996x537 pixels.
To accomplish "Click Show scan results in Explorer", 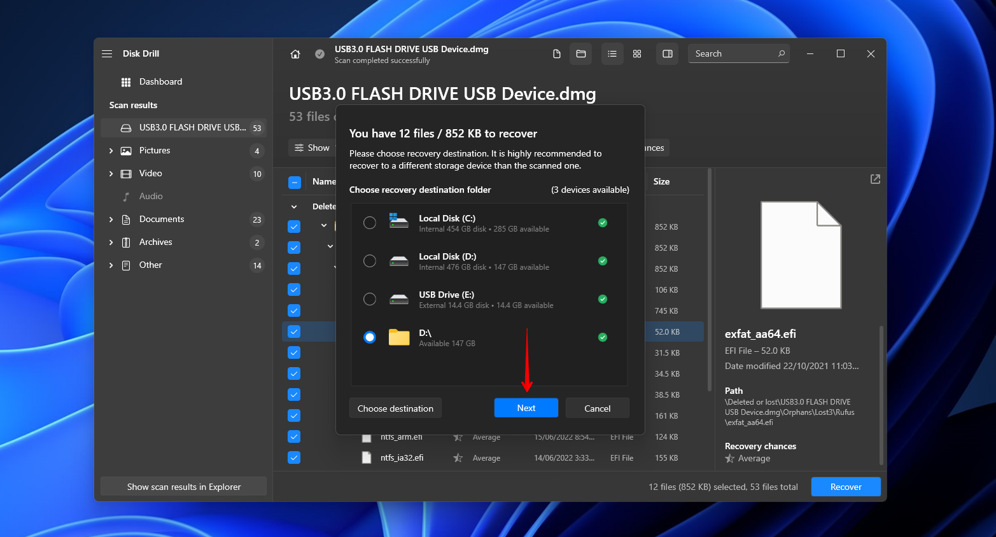I will point(184,487).
